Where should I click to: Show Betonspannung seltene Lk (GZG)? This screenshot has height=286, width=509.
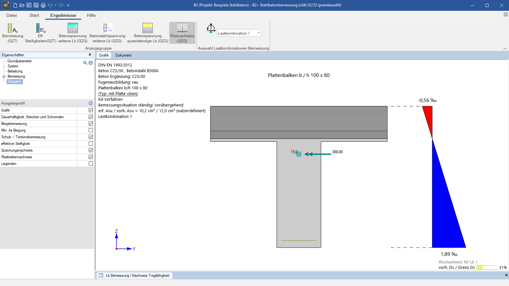tap(73, 33)
